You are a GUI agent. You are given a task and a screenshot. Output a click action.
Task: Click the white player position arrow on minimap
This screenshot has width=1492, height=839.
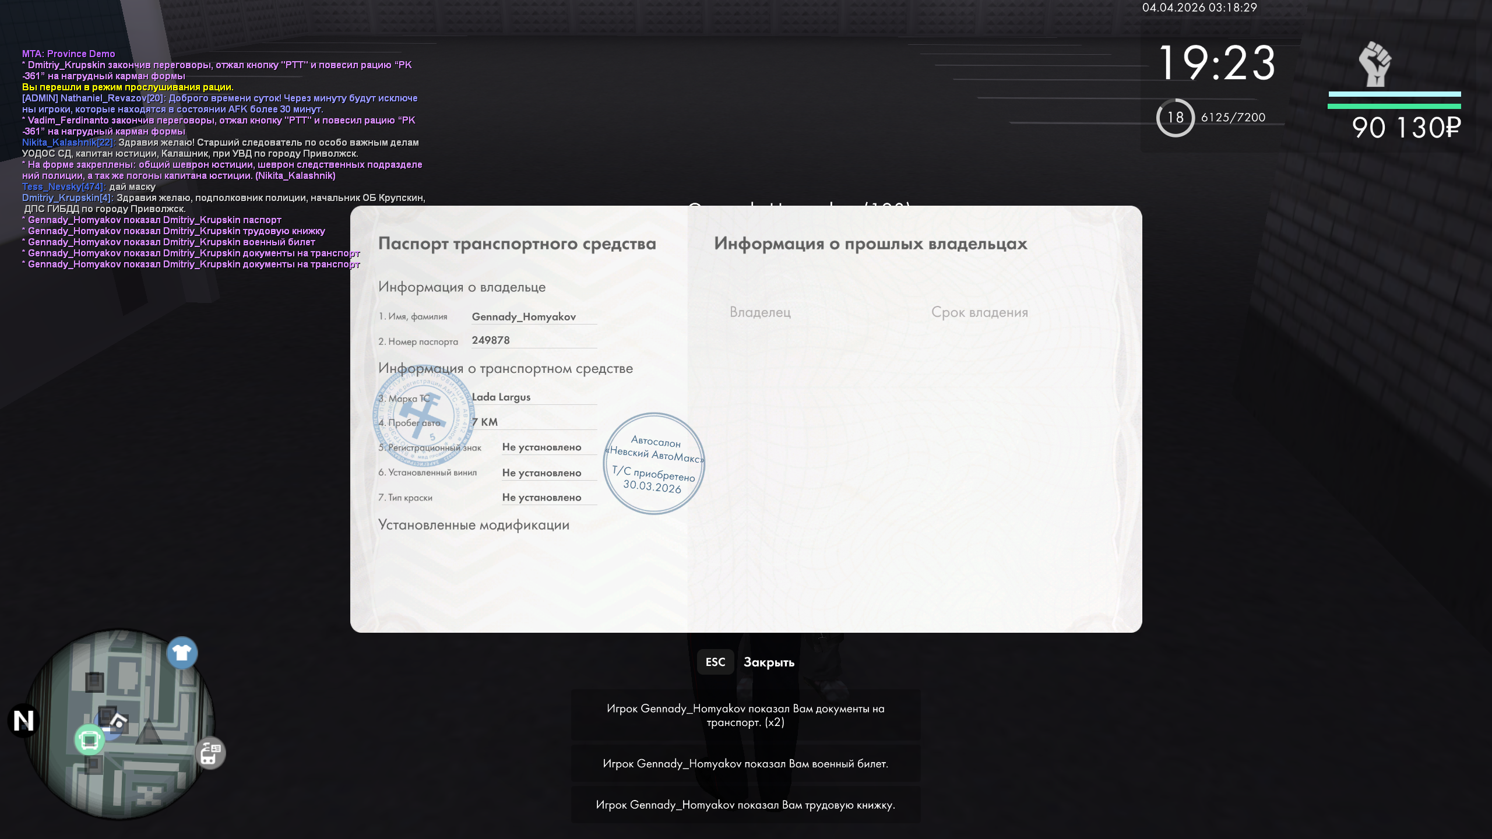point(118,721)
